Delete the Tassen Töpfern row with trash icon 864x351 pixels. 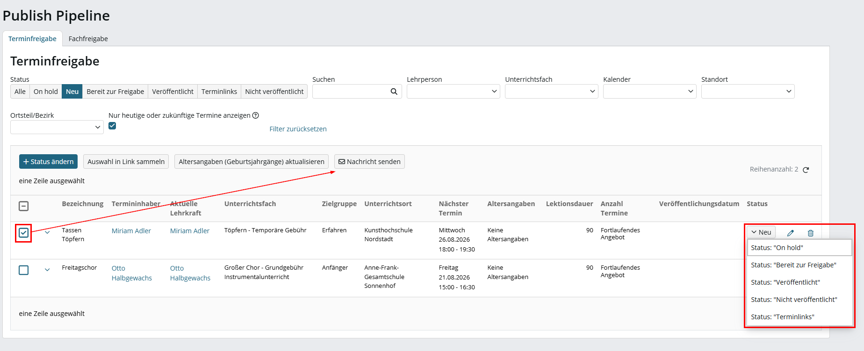pyautogui.click(x=811, y=233)
